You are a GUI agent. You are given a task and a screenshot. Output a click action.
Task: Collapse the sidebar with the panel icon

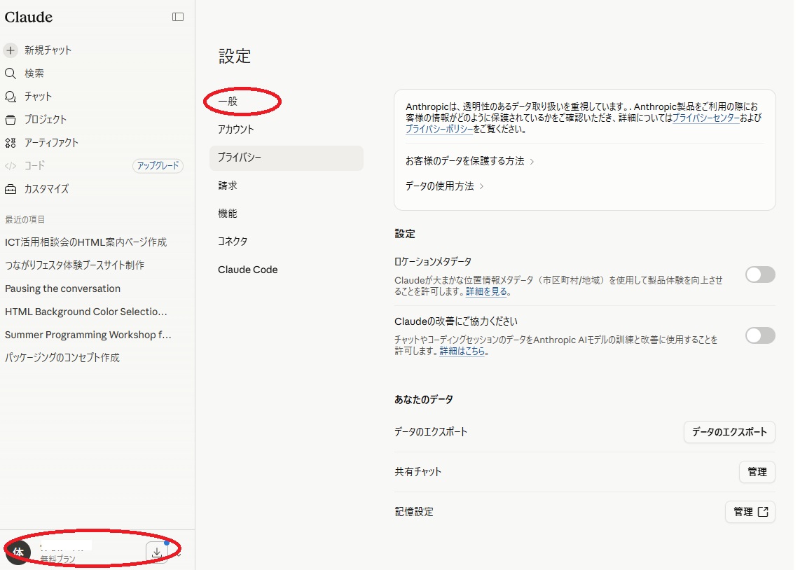[177, 17]
